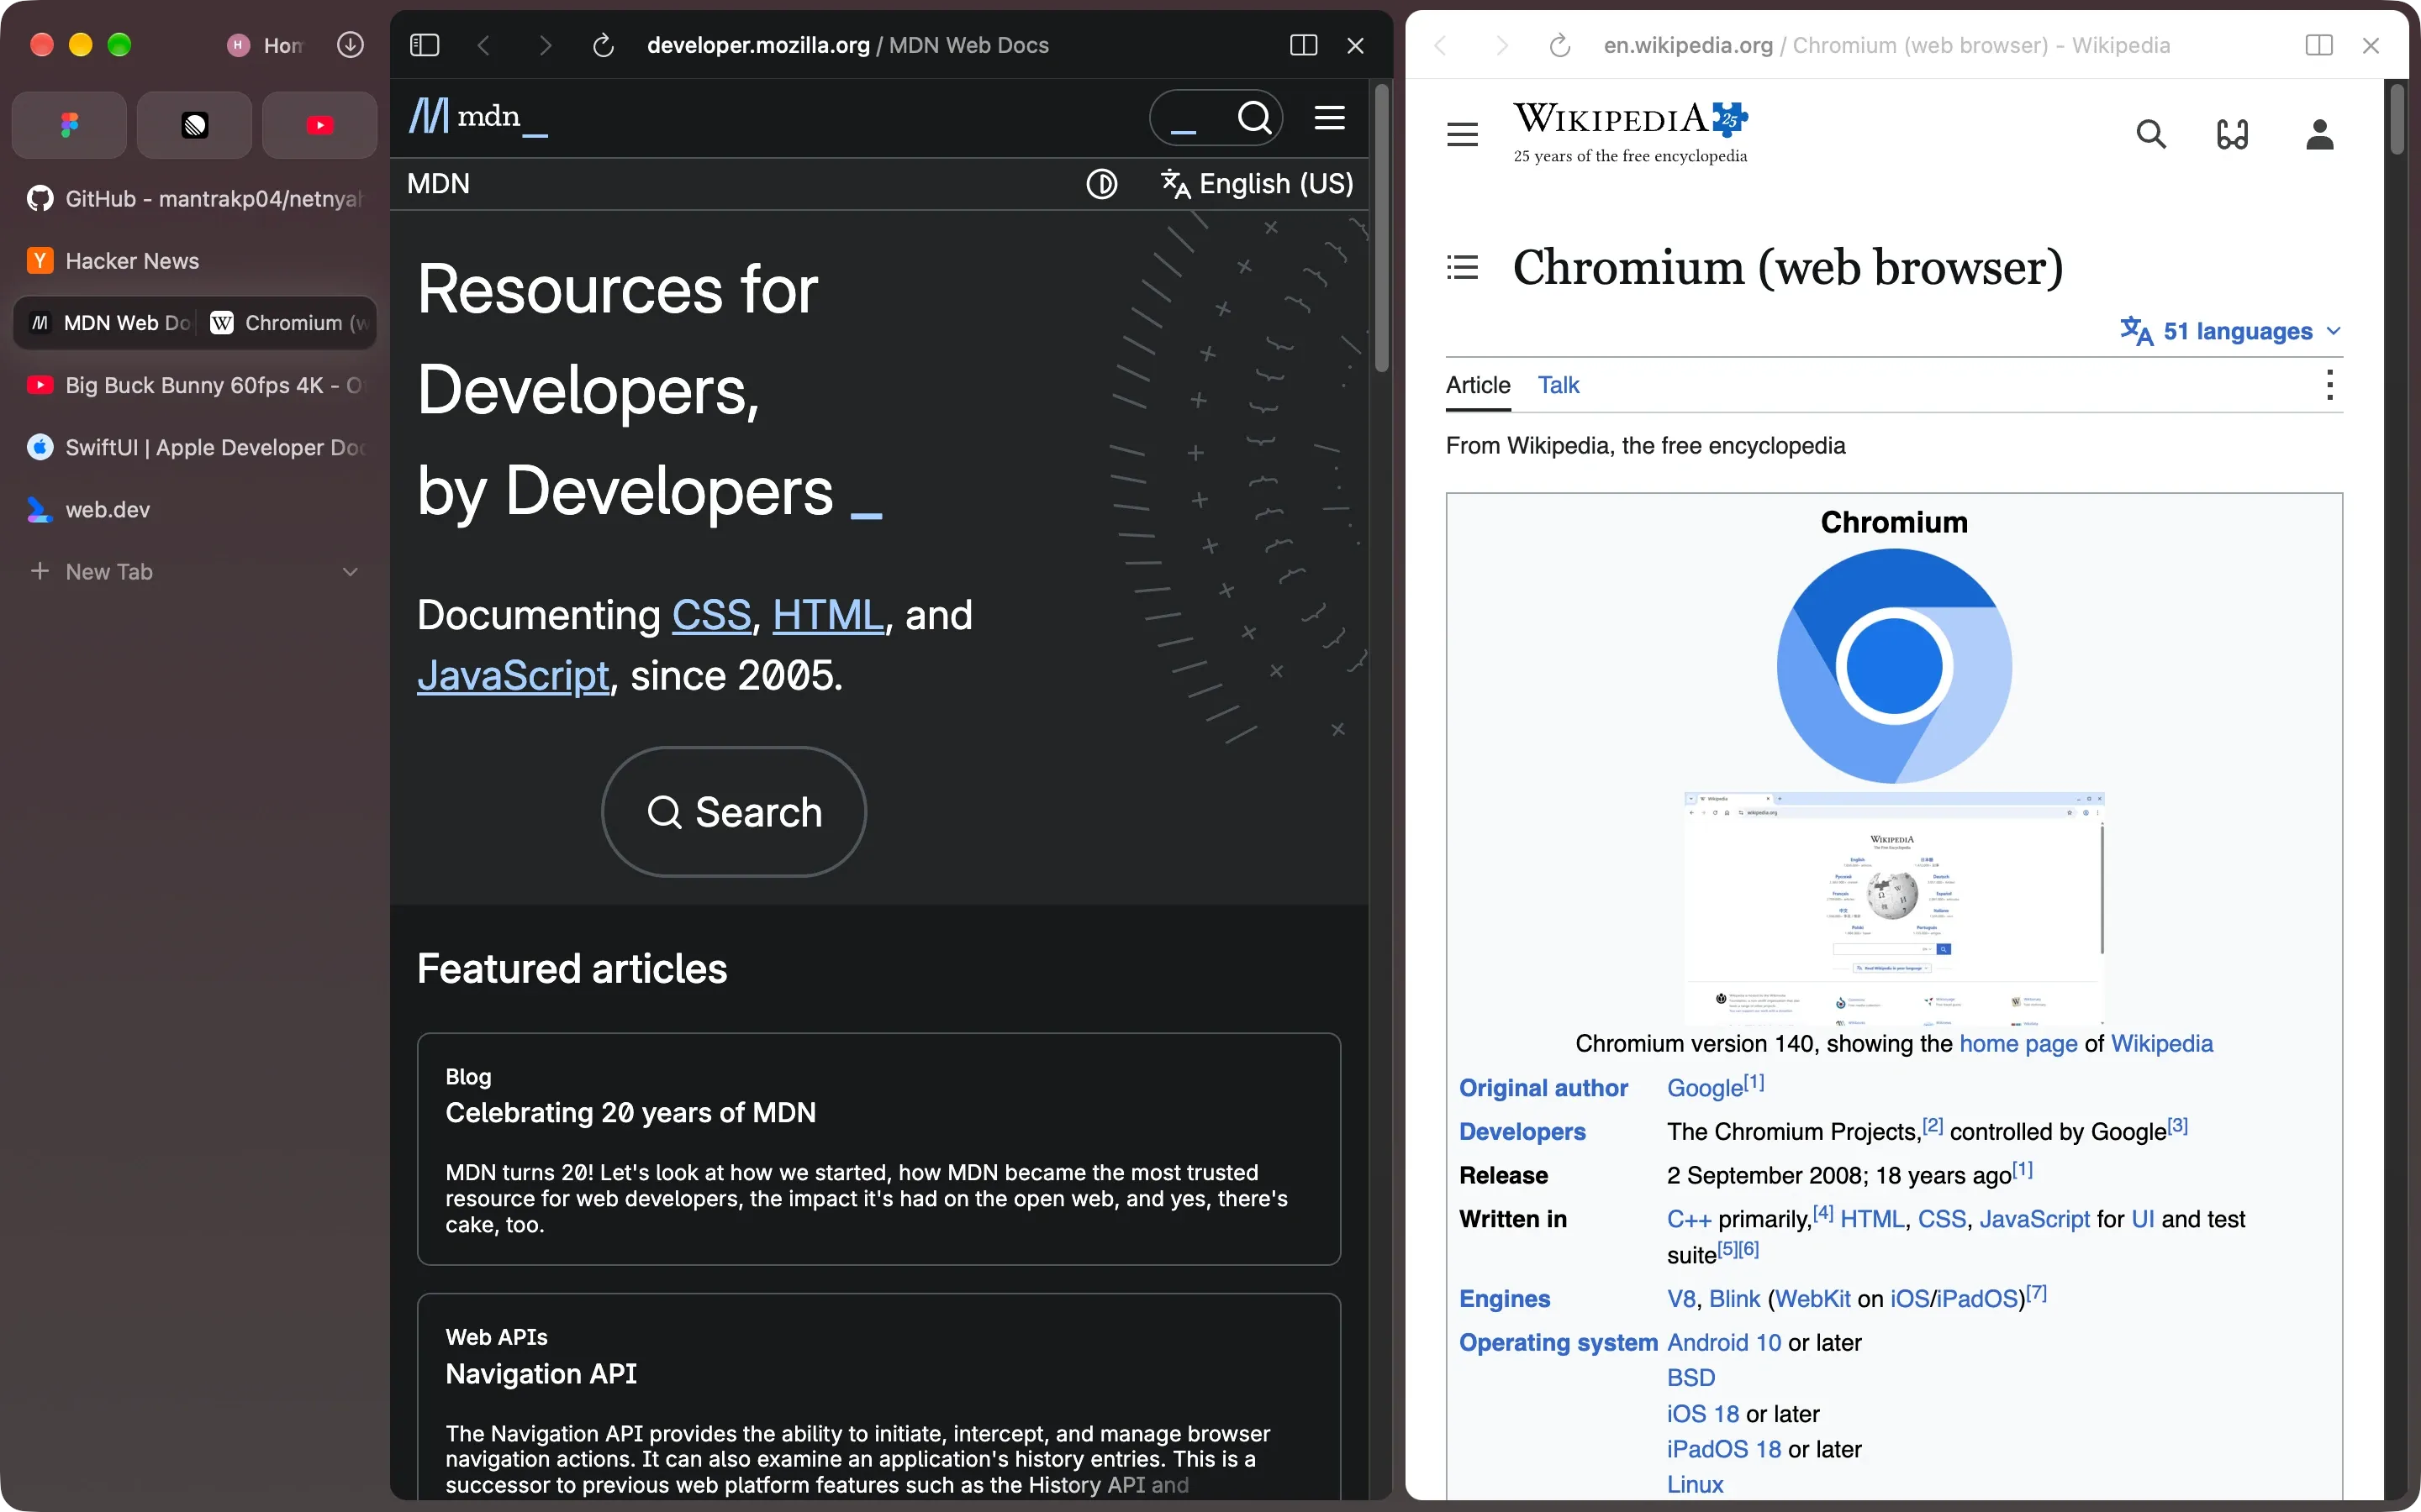2421x1512 pixels.
Task: Follow the JavaScript link
Action: (514, 676)
